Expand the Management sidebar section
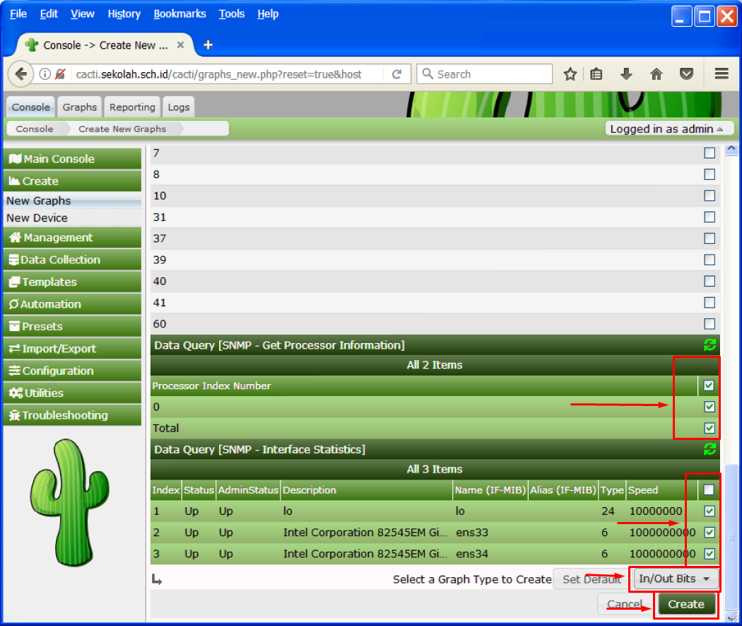This screenshot has height=626, width=742. pos(72,238)
